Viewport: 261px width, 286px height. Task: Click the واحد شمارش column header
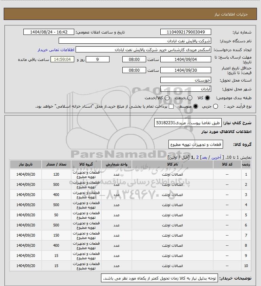117,164
